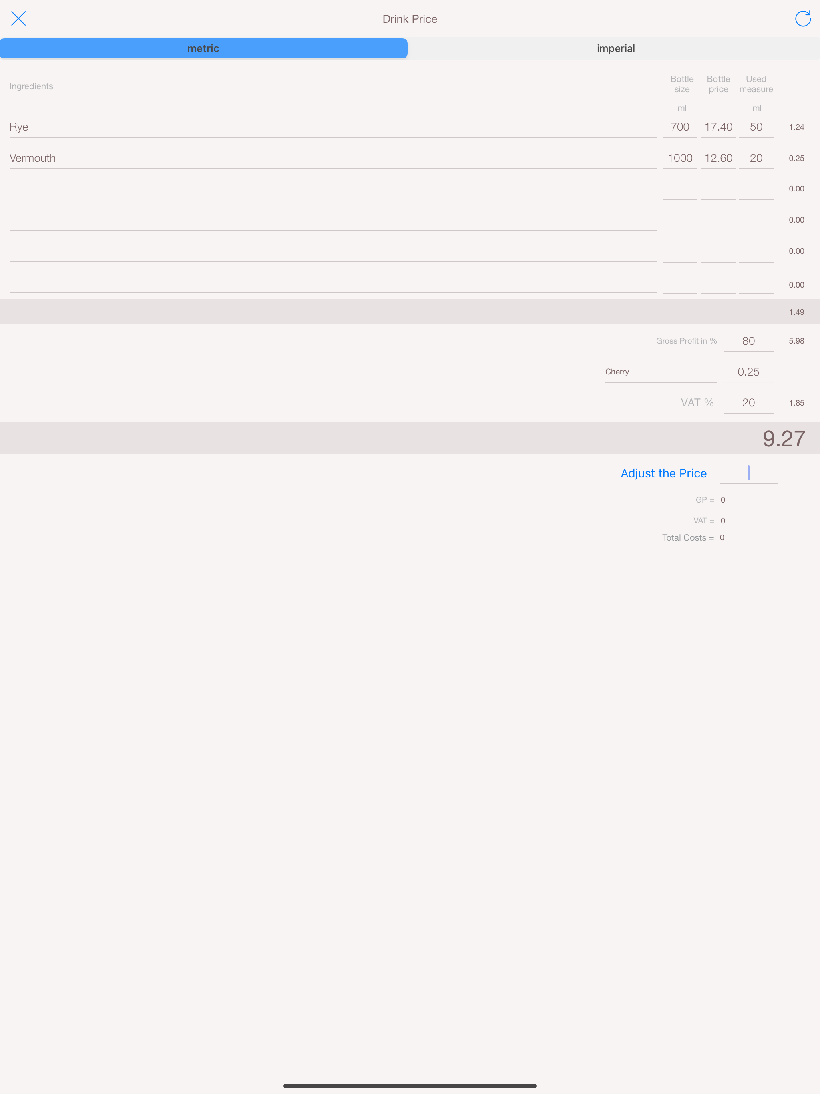Switch to metric units tab
820x1094 pixels.
tap(203, 48)
